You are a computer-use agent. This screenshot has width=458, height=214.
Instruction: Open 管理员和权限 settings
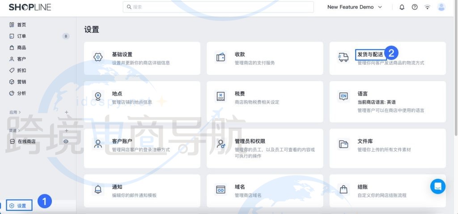pos(265,148)
